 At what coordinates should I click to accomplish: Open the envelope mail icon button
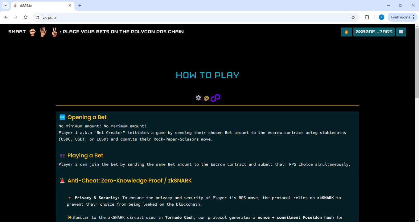401,32
